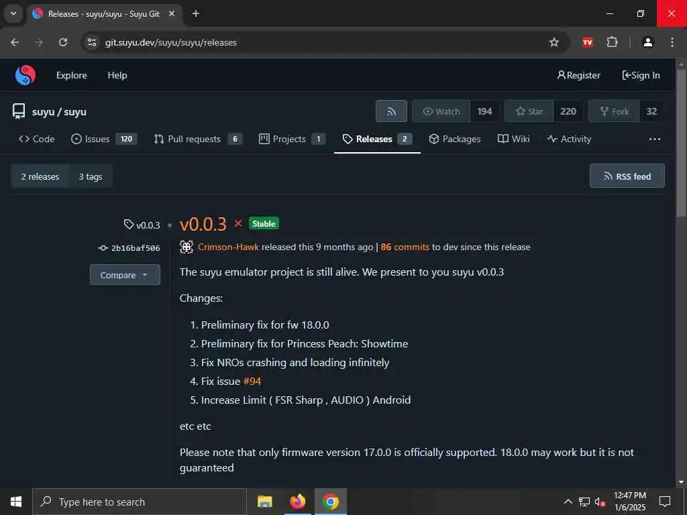Viewport: 687px width, 515px height.
Task: Open the tab search dropdown arrow
Action: (x=13, y=13)
